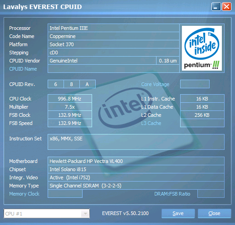Click the Multiplier label
The width and height of the screenshot is (235, 225).
tap(19, 107)
